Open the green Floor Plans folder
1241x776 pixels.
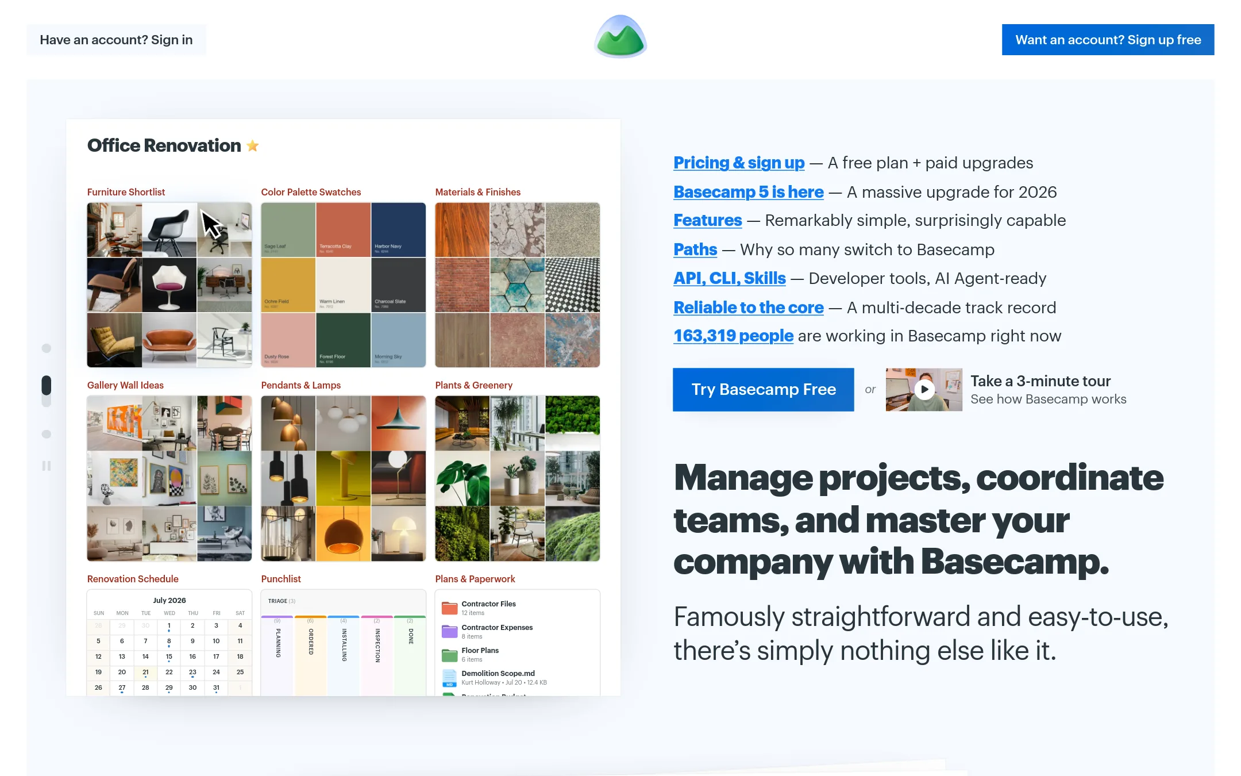pyautogui.click(x=449, y=655)
